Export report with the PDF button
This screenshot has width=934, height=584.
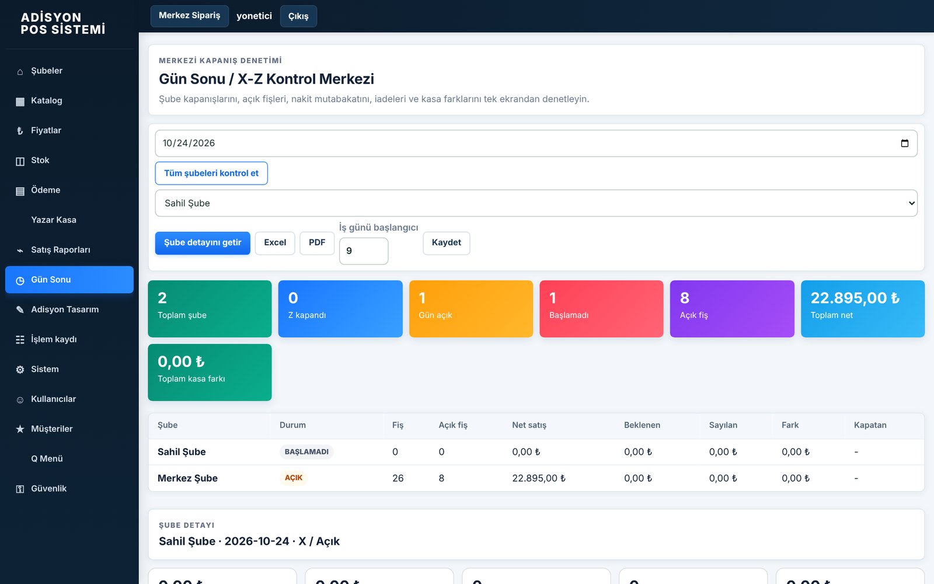pyautogui.click(x=317, y=243)
